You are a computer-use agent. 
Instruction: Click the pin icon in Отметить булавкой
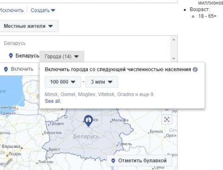click(x=113, y=161)
